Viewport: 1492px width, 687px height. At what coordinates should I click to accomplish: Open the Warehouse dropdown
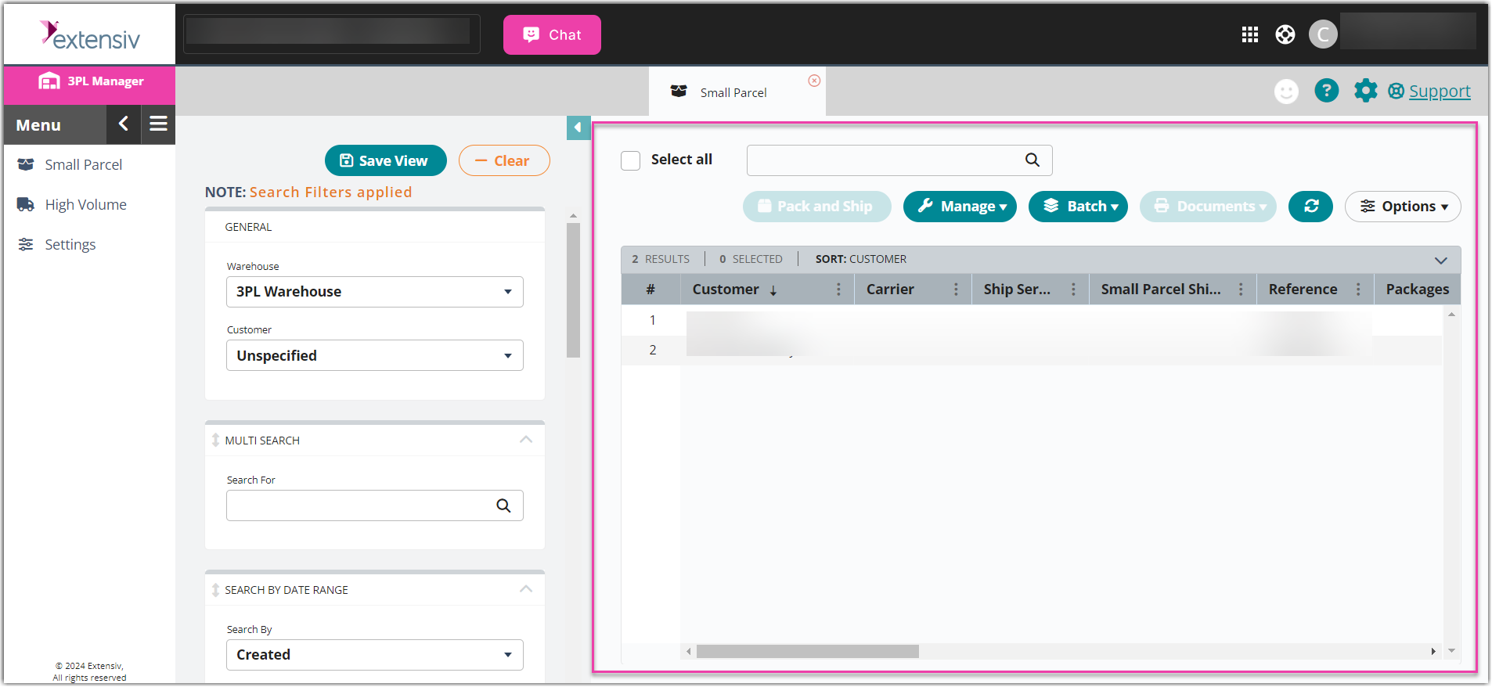375,292
